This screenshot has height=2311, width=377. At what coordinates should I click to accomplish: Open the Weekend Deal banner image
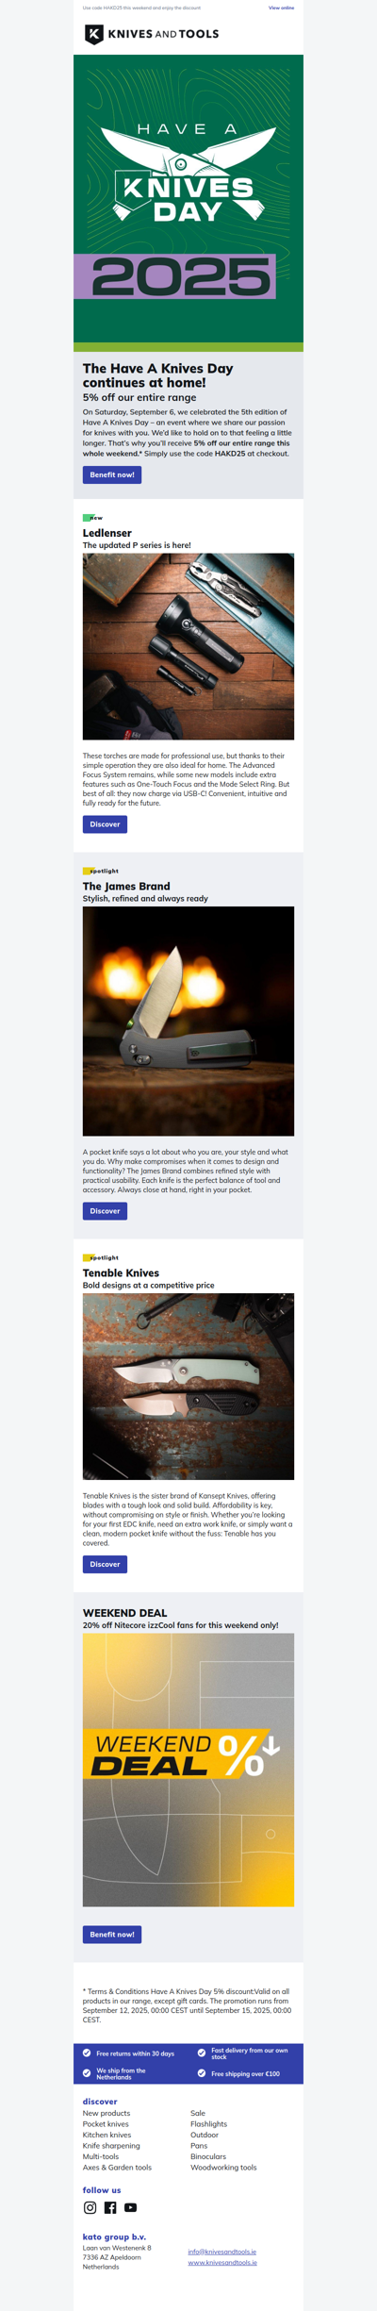coord(188,1770)
